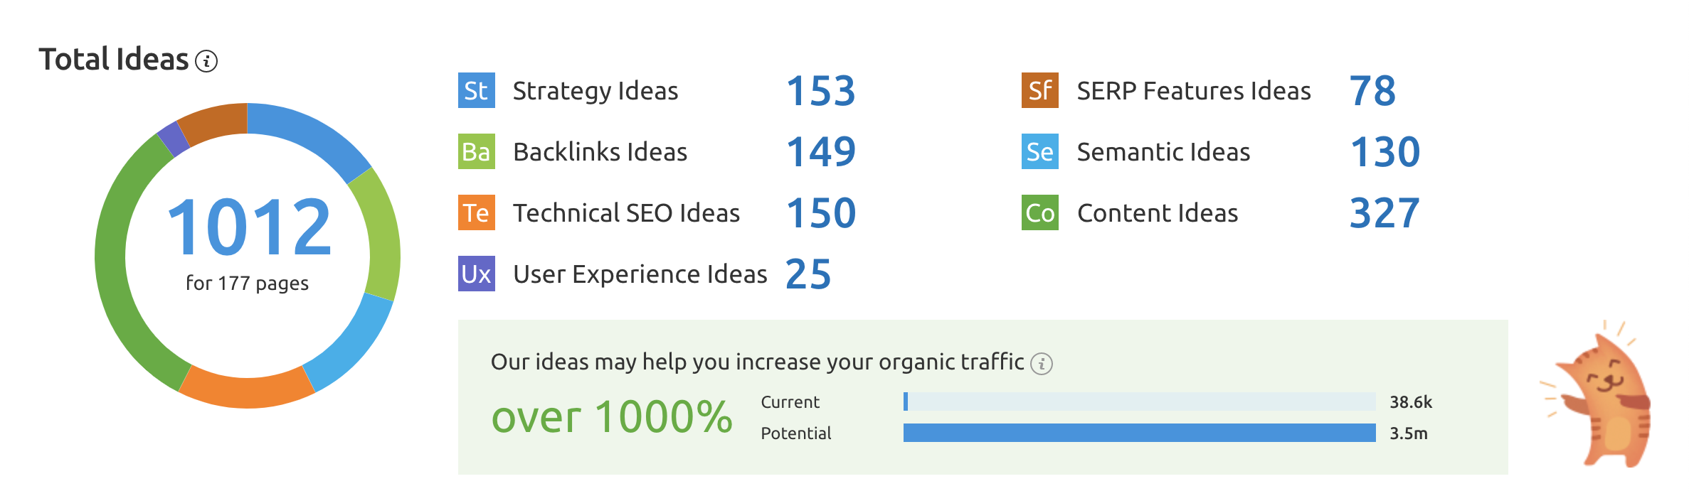Select the Technical SEO Ideas label
The width and height of the screenshot is (1689, 491).
pyautogui.click(x=626, y=213)
